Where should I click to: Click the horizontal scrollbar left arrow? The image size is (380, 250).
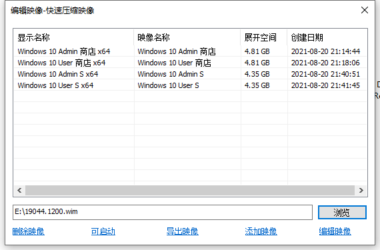(x=19, y=190)
